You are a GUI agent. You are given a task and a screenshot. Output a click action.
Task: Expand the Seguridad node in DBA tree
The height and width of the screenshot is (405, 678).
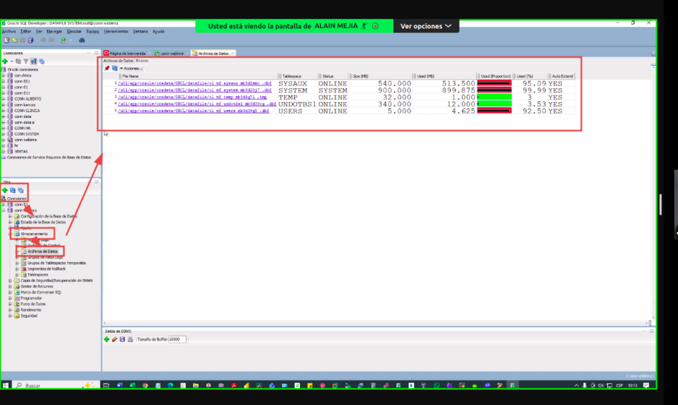click(10, 316)
